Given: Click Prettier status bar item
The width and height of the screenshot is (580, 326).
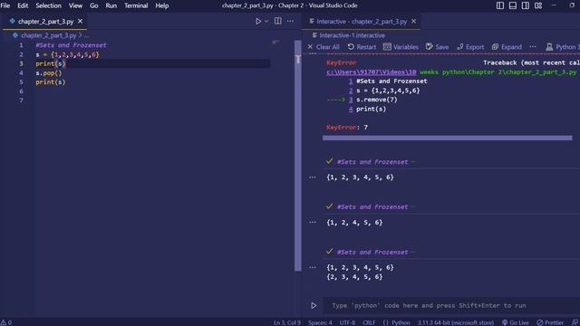Looking at the screenshot, I should pyautogui.click(x=550, y=322).
